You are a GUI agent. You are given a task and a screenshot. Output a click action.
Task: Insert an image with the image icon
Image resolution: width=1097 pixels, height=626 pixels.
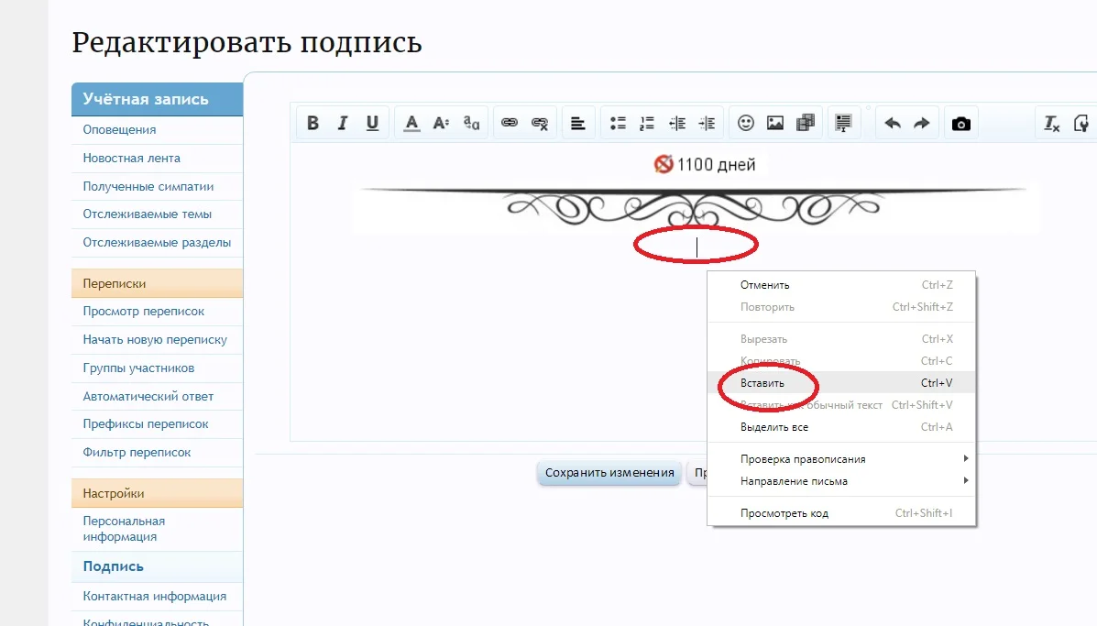774,122
